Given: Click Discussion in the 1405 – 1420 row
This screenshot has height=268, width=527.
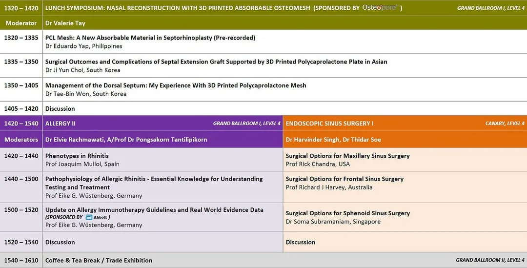Looking at the screenshot, I should coord(60,108).
